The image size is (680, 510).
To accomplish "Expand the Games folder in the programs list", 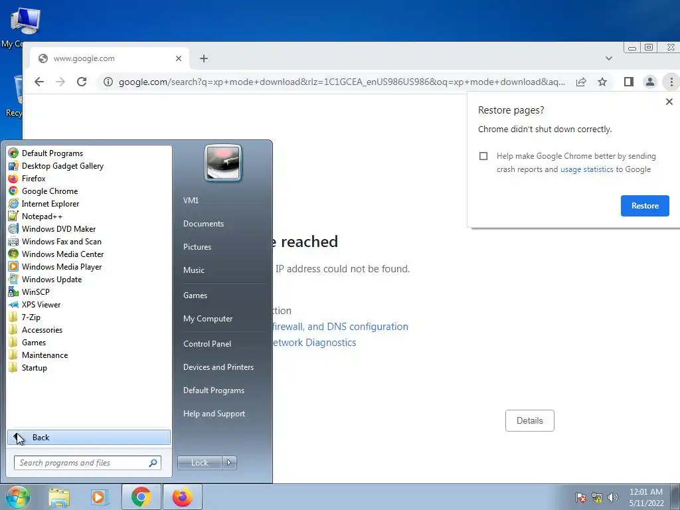I will pos(27,342).
